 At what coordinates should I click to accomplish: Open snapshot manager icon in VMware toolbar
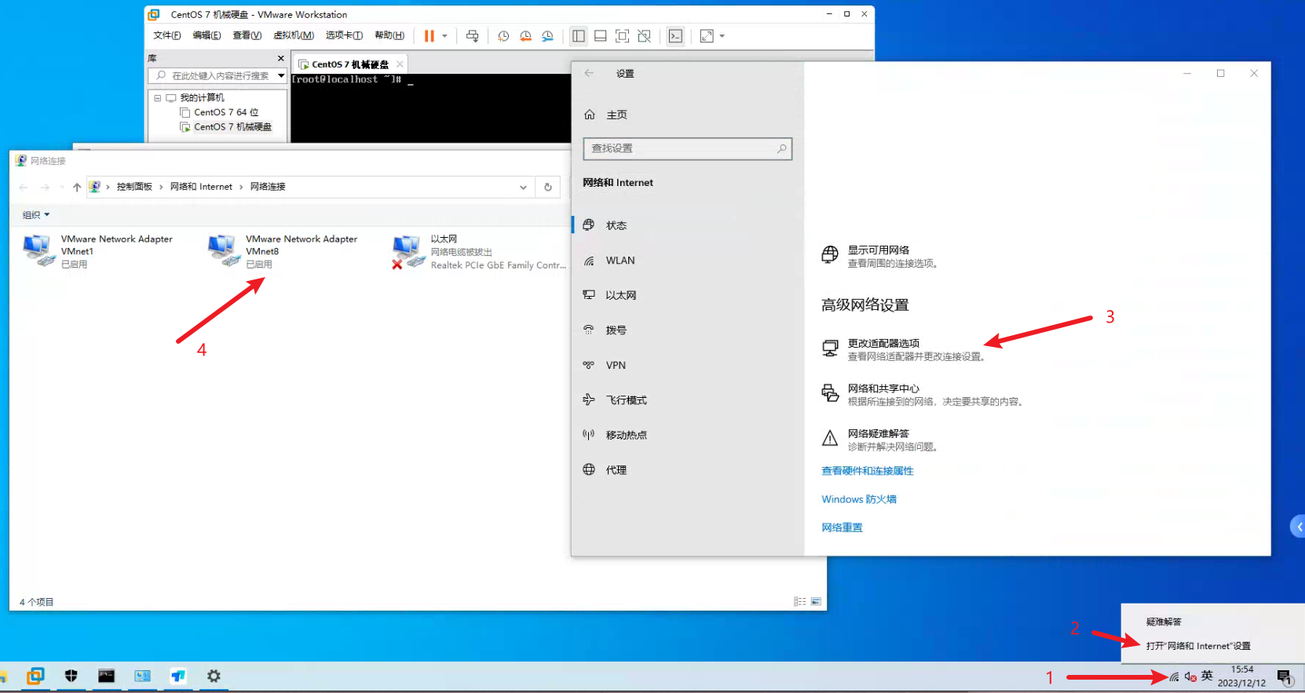[x=547, y=36]
